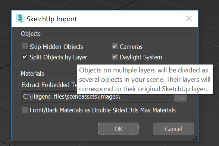Click the Split Objects by Layer text label
This screenshot has width=219, height=146.
pos(59,58)
